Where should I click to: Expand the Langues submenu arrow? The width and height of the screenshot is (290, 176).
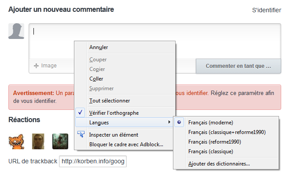[169, 123]
